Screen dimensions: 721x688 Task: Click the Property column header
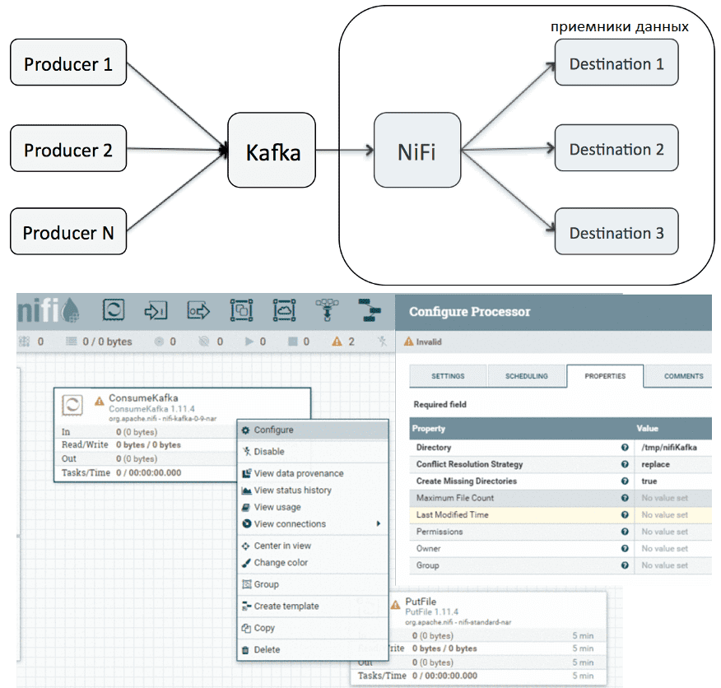[428, 428]
